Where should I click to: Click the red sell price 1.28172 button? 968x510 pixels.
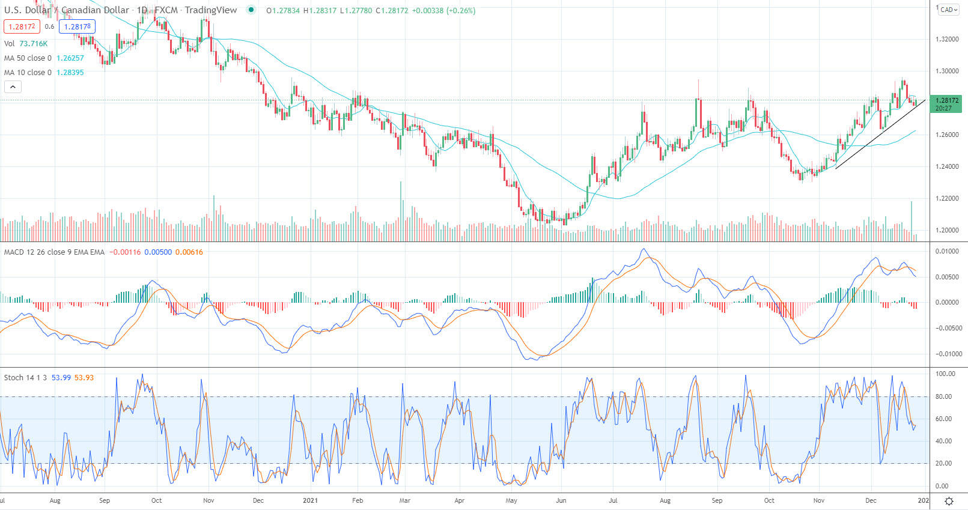point(22,26)
